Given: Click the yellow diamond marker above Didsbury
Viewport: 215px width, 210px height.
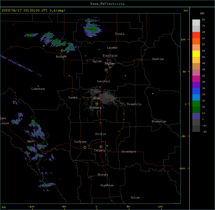Looking at the screenshot, I should [x=97, y=104].
